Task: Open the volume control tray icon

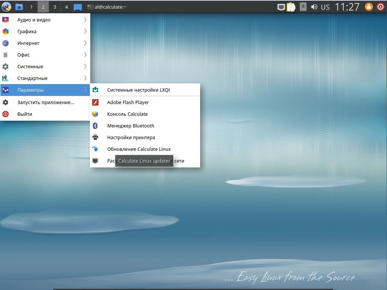Action: point(314,6)
